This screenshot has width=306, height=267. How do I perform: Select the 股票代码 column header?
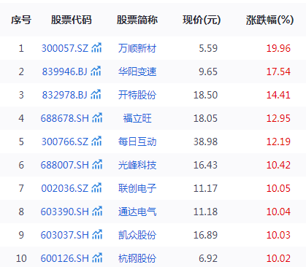click(72, 20)
